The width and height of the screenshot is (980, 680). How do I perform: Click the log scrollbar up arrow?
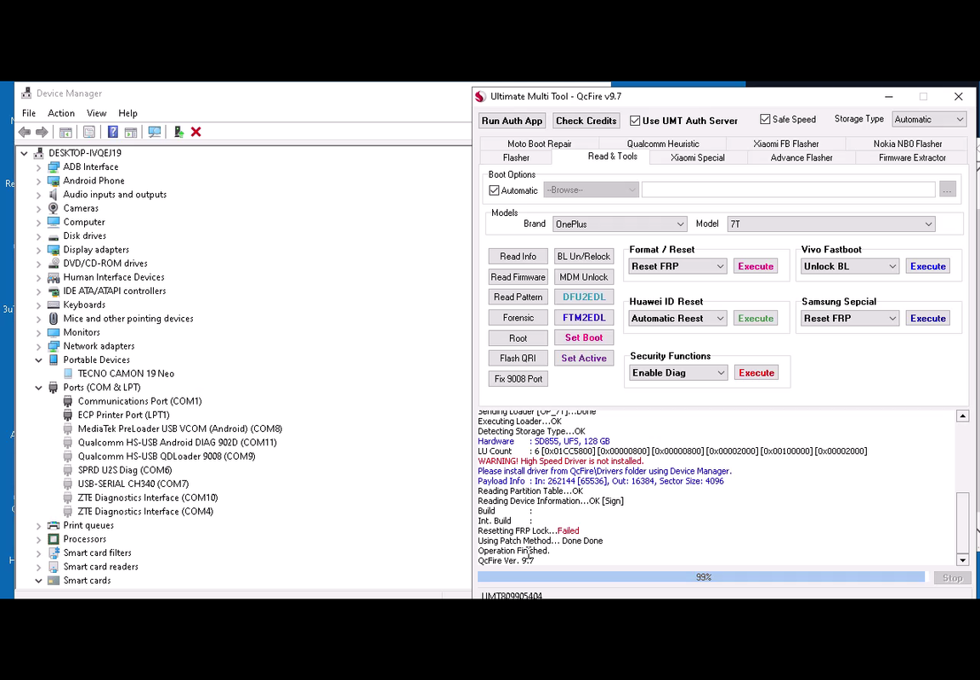click(962, 416)
